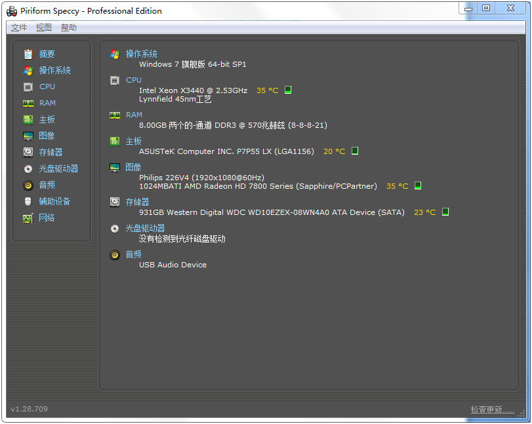Click the motherboard temperature 20 °C value
This screenshot has height=424, width=532.
[x=334, y=151]
